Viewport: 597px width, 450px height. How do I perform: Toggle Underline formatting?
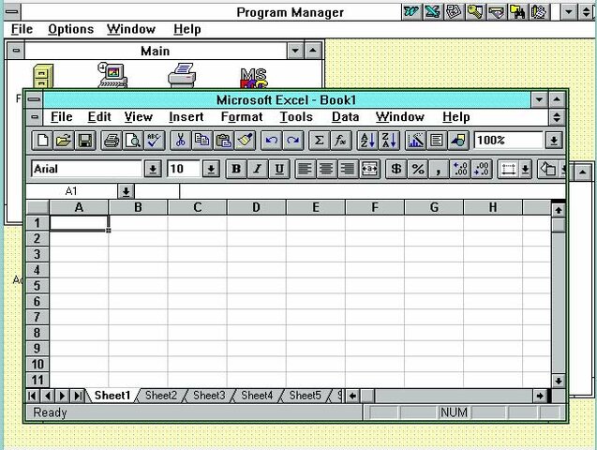click(x=279, y=169)
